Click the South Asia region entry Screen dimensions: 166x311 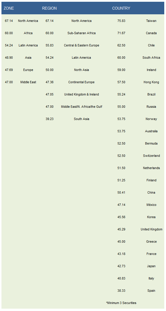(x=81, y=119)
